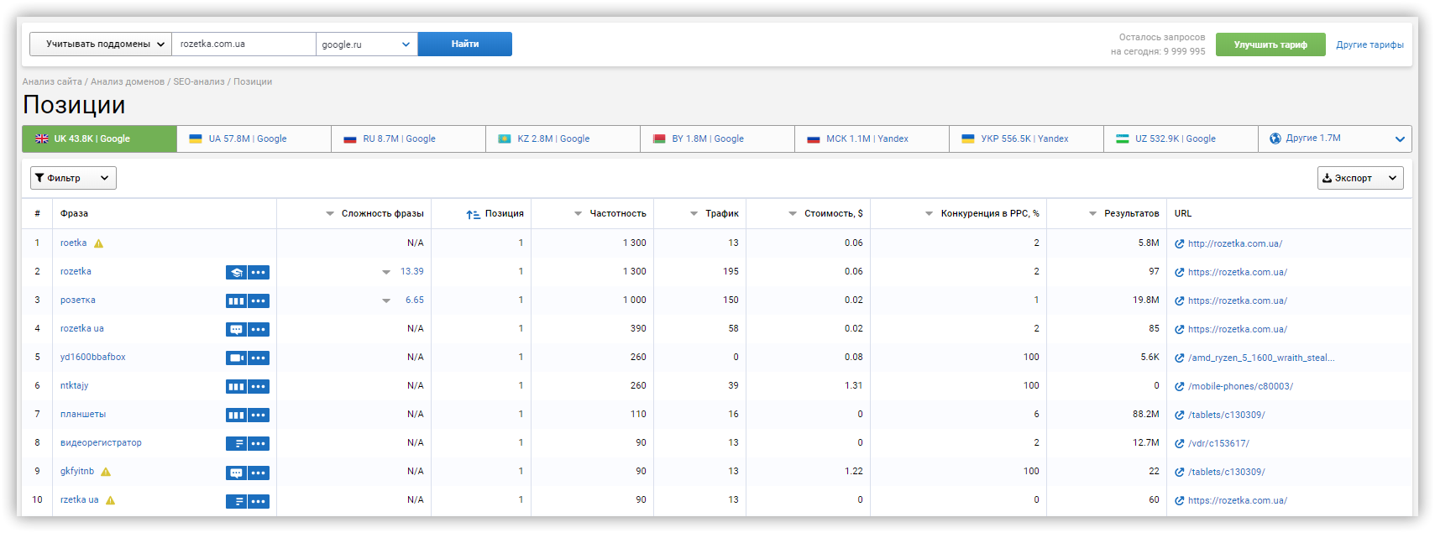This screenshot has width=1435, height=533.
Task: Open the three-dots menu in rozetka row
Action: coord(259,272)
